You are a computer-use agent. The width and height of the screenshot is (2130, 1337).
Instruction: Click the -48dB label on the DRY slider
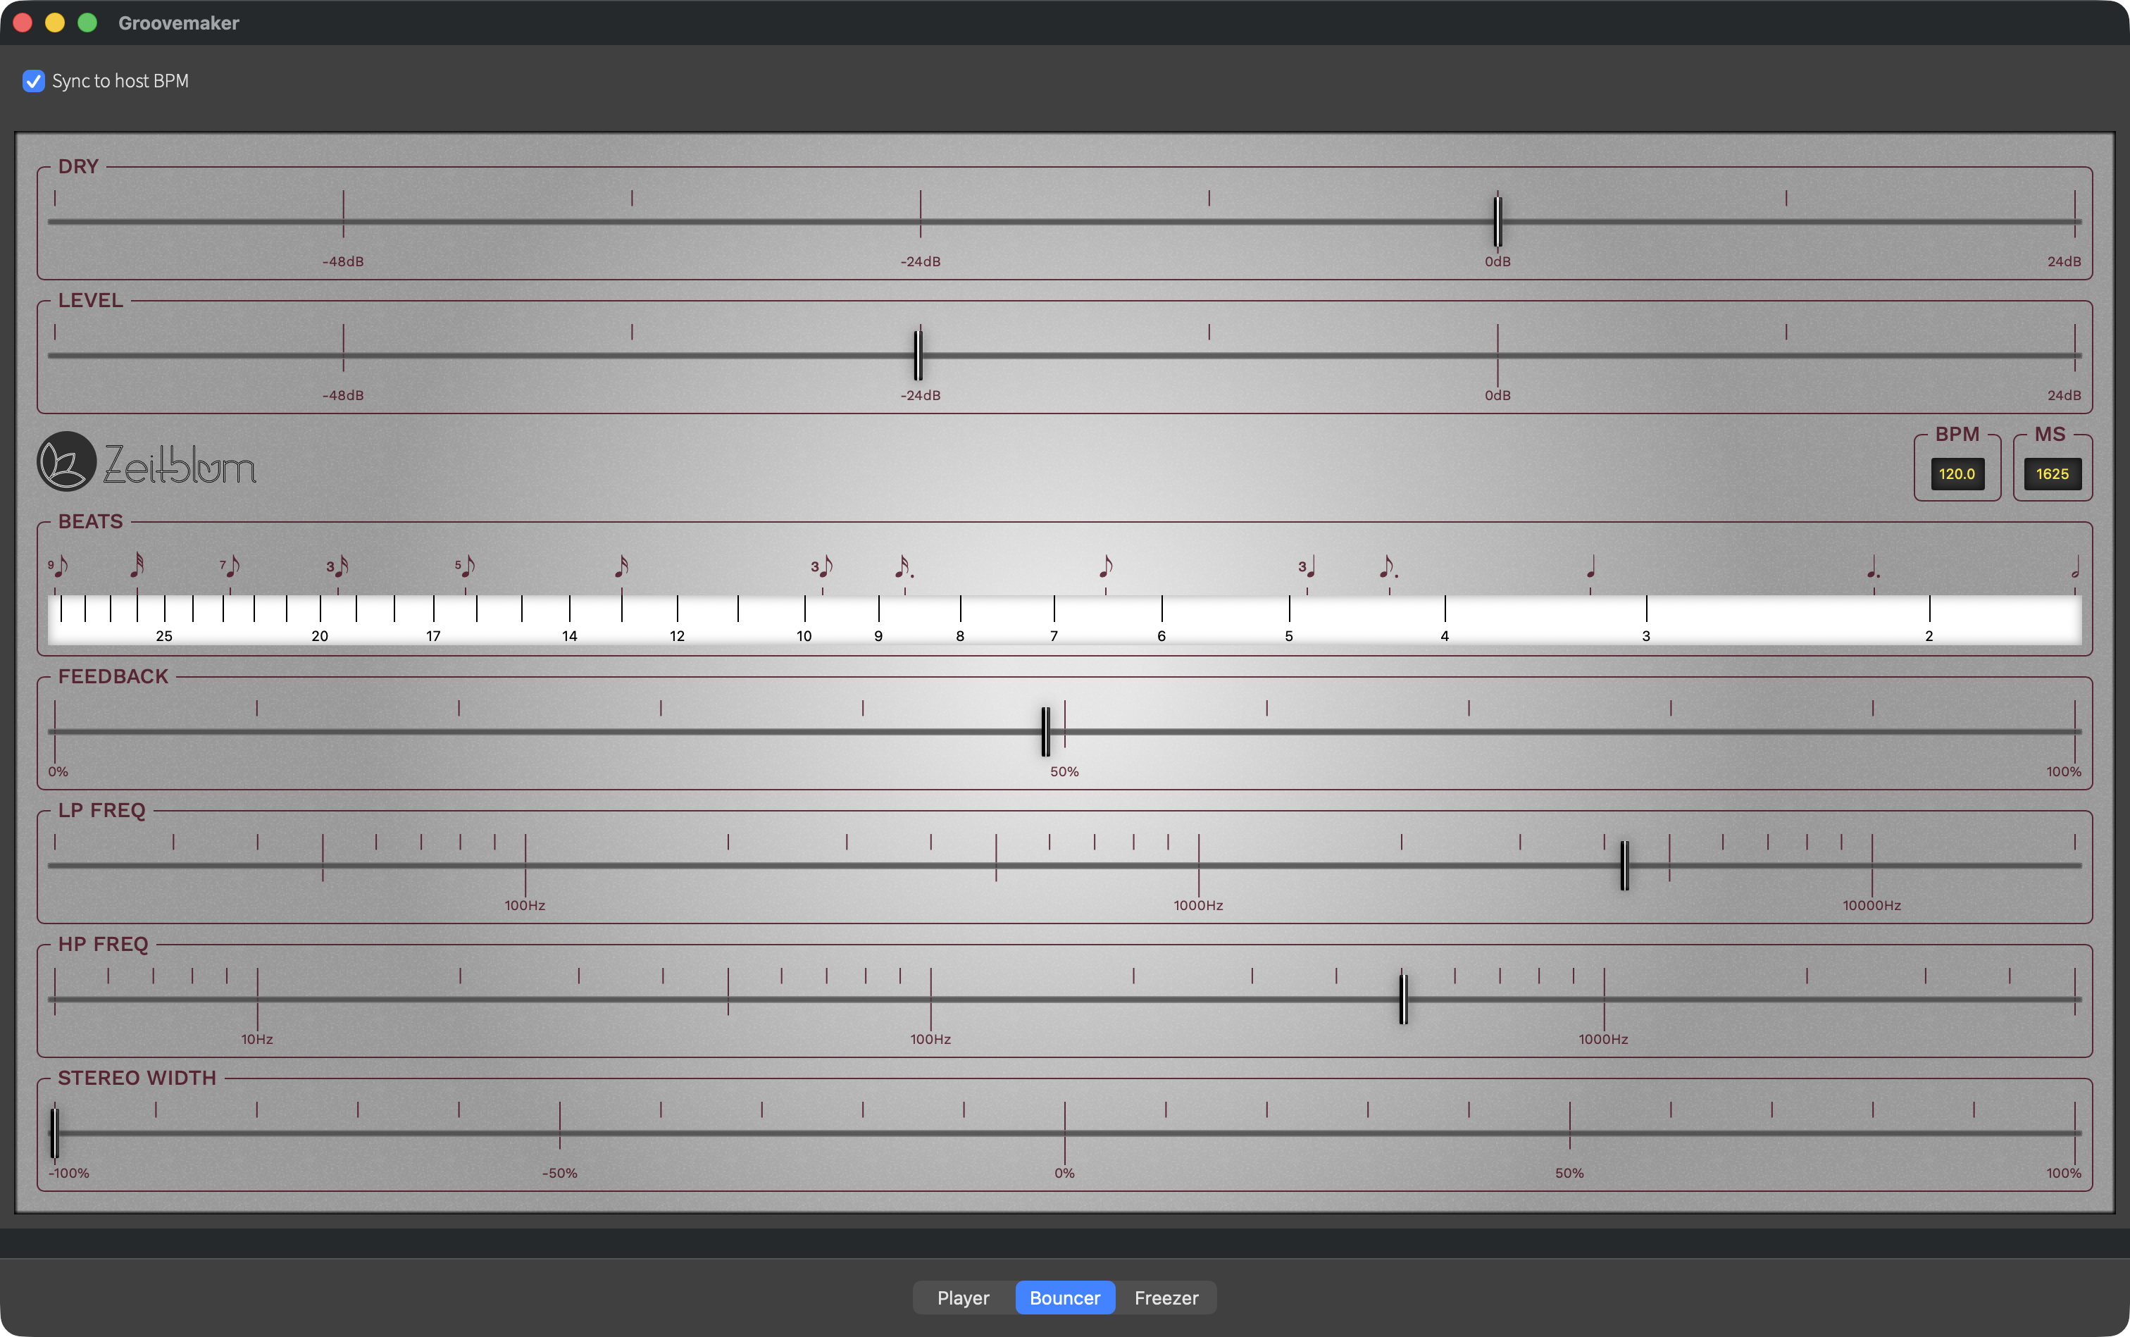343,262
